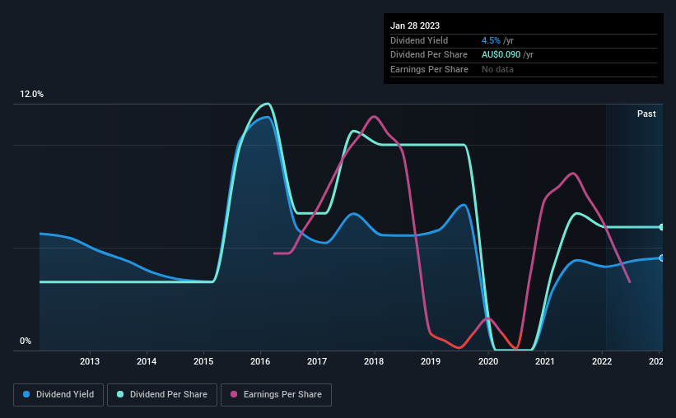Click the tooltip Earnings Per Share row label
The width and height of the screenshot is (676, 418).
click(429, 69)
